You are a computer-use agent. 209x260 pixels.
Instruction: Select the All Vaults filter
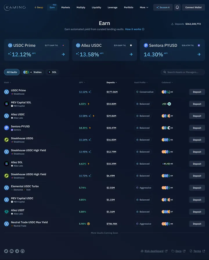click(x=12, y=72)
